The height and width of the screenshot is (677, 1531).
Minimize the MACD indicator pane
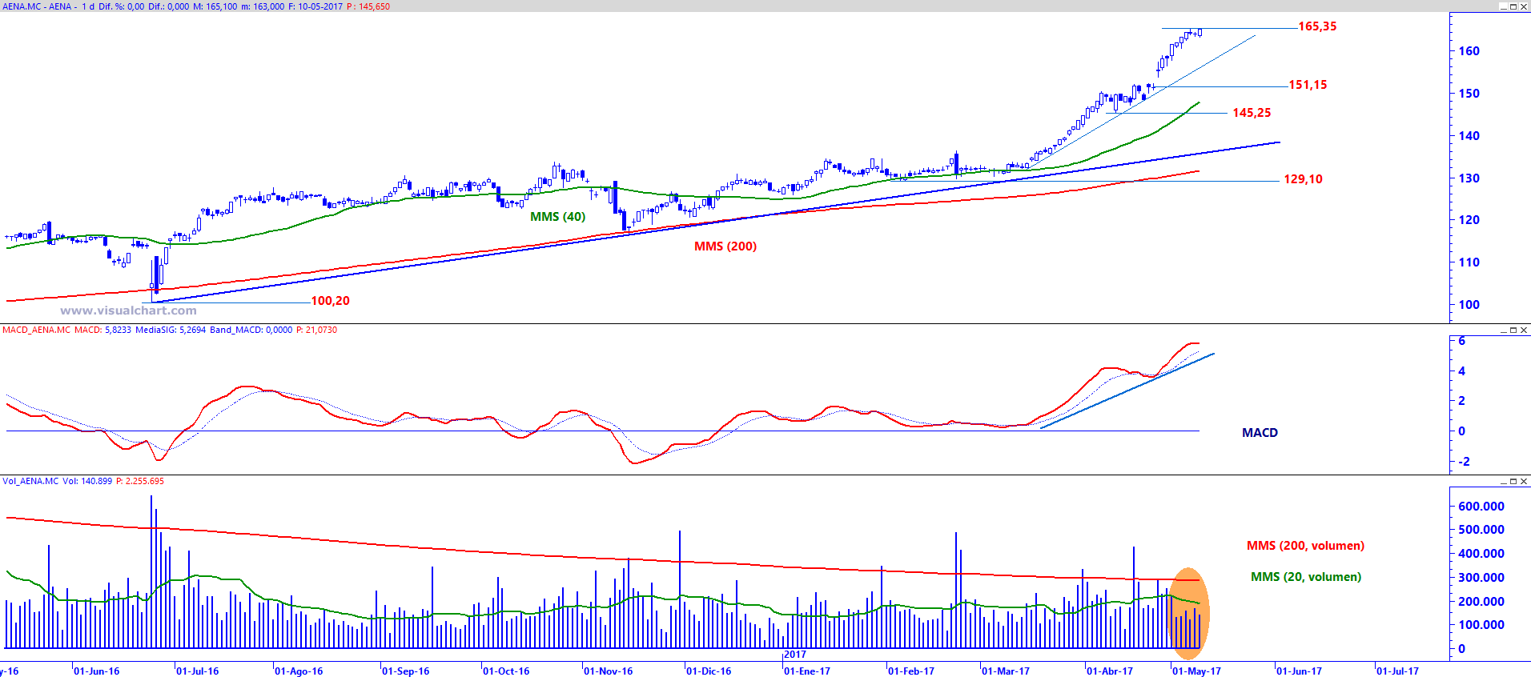(1503, 330)
